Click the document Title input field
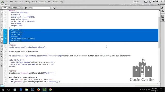The width and height of the screenshot is (165, 92). click(x=41, y=8)
